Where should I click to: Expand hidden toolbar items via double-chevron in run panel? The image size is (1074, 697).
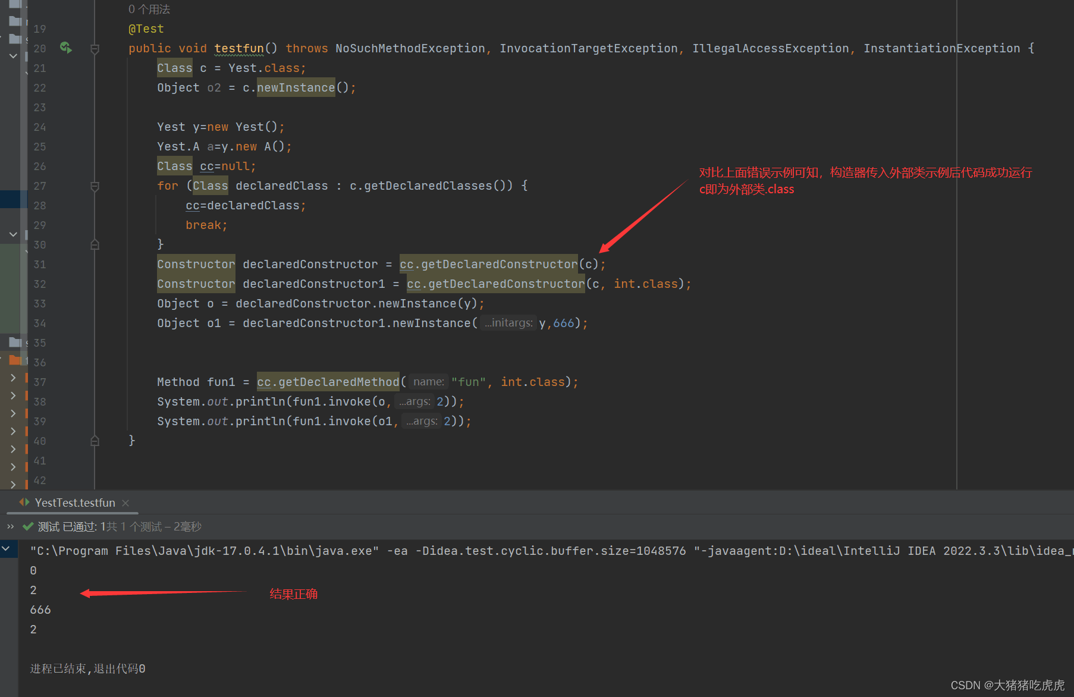pos(10,526)
